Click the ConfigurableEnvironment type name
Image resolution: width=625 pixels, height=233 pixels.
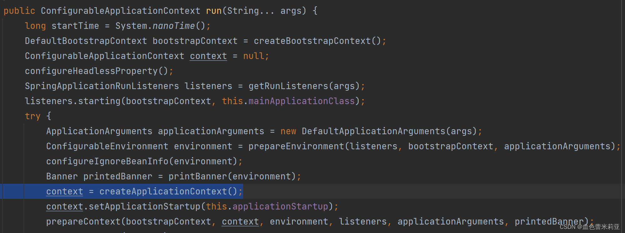[x=107, y=146]
